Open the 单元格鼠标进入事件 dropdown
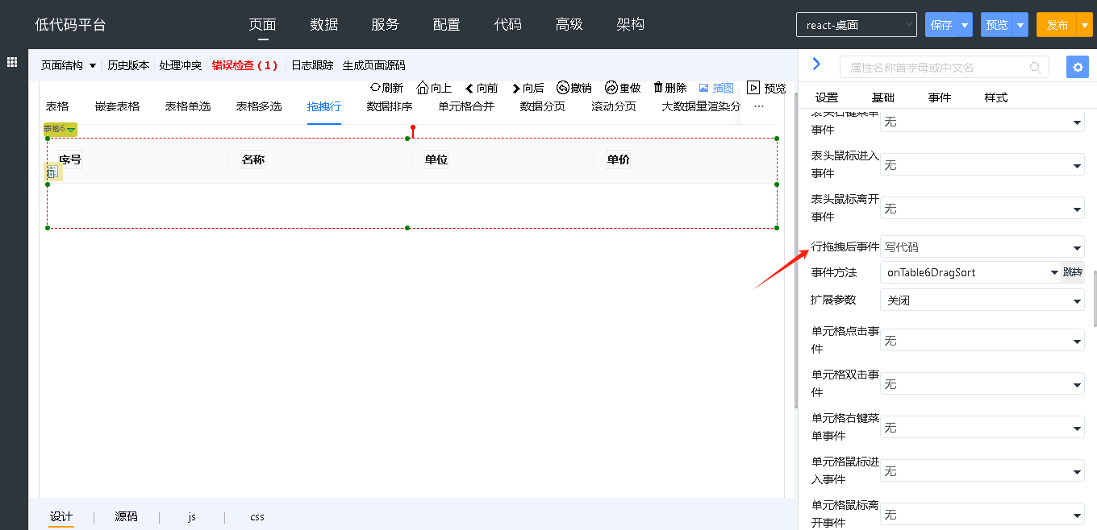Viewport: 1097px width, 530px height. click(x=982, y=471)
